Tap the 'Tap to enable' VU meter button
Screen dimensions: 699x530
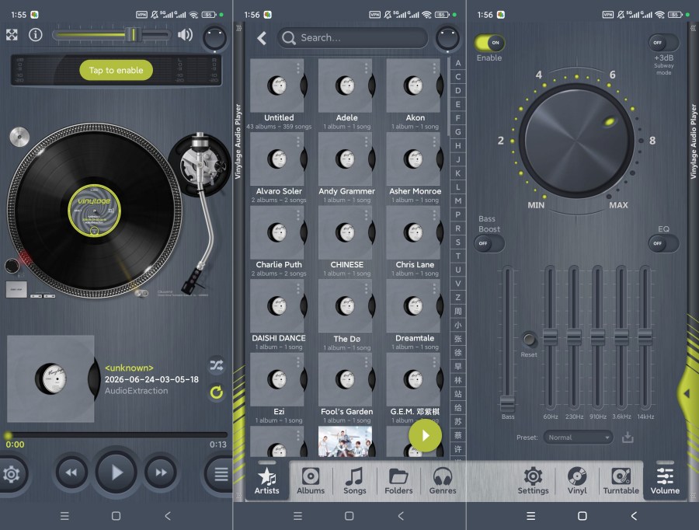116,70
